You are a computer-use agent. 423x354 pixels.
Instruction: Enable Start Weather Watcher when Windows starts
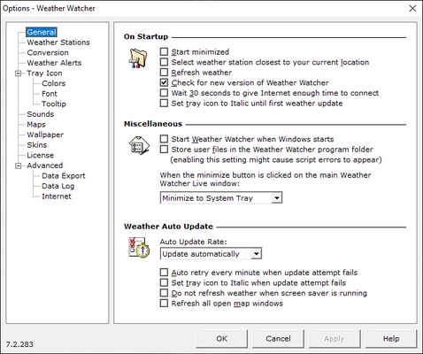(x=164, y=139)
